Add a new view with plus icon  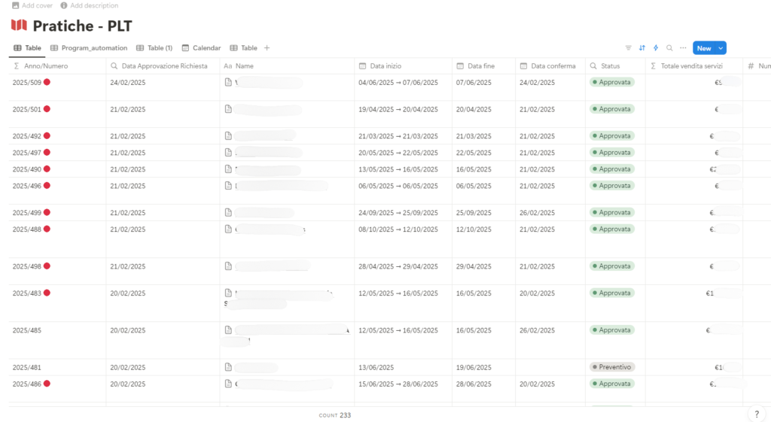(267, 48)
